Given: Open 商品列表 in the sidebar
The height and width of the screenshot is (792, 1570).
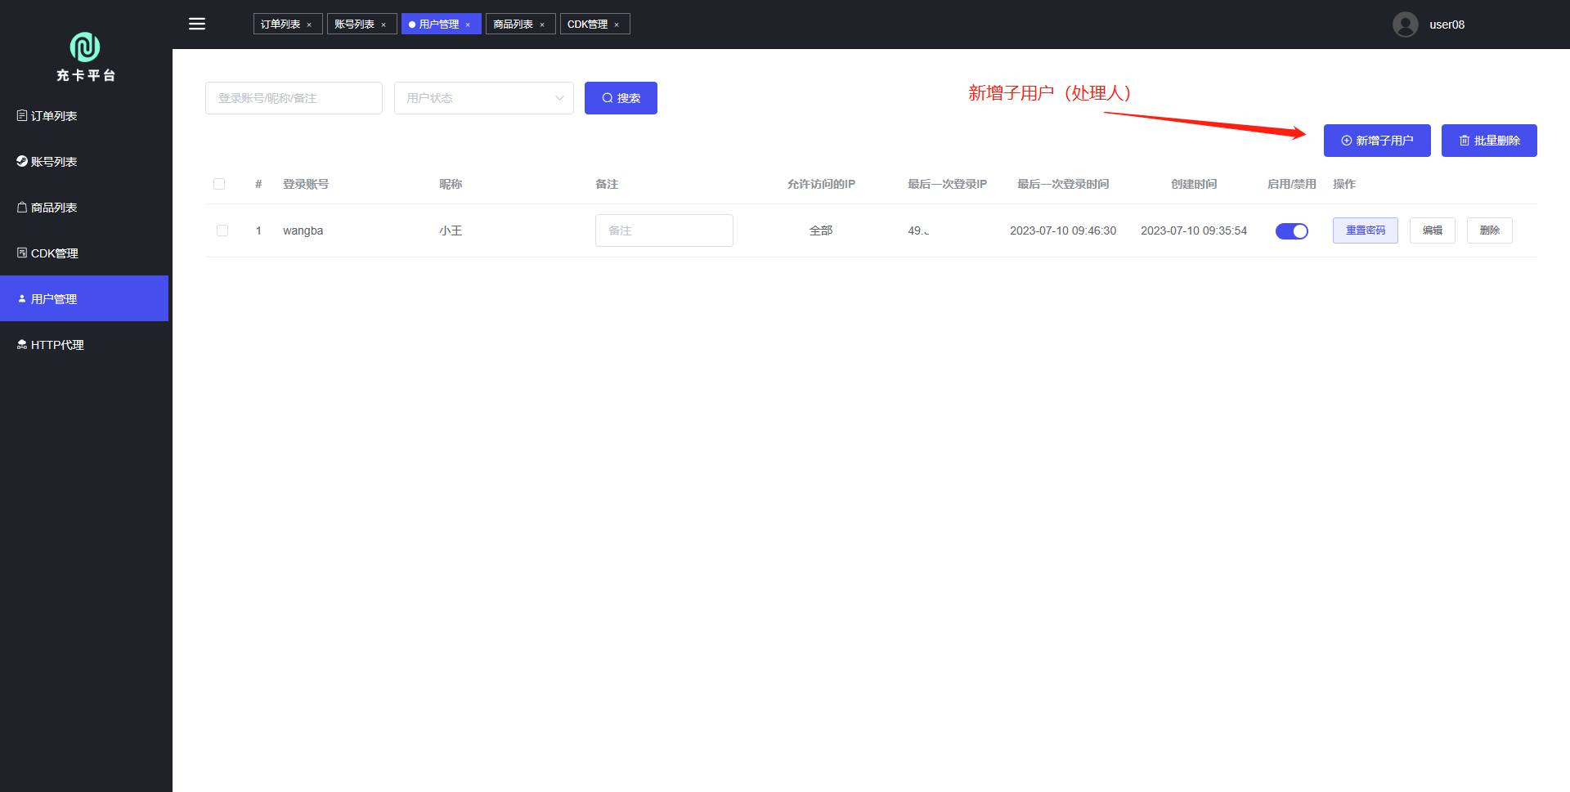Looking at the screenshot, I should click(84, 208).
